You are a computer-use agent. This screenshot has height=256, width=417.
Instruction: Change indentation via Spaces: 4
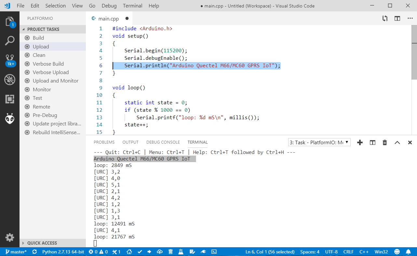(310, 252)
